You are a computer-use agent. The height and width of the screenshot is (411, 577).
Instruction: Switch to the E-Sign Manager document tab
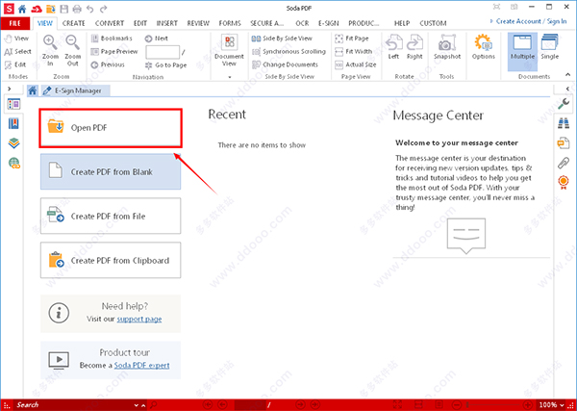pos(75,90)
